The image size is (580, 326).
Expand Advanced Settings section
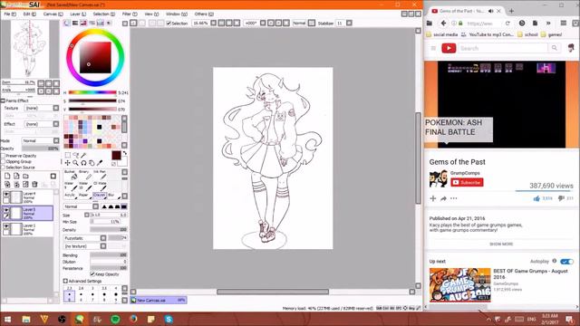pyautogui.click(x=65, y=282)
